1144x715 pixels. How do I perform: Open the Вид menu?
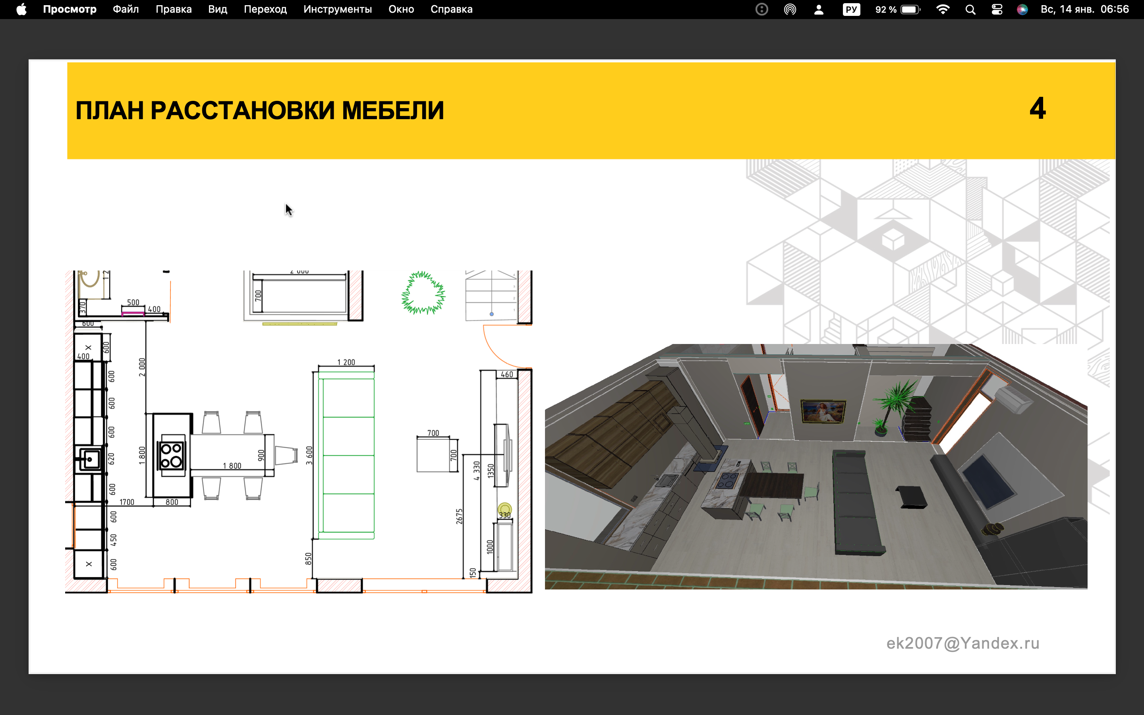pyautogui.click(x=217, y=10)
